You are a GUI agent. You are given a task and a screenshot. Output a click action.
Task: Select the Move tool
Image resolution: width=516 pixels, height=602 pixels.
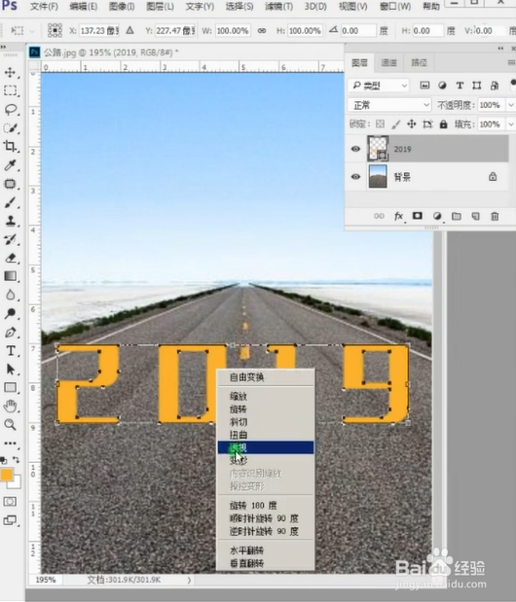coord(11,72)
